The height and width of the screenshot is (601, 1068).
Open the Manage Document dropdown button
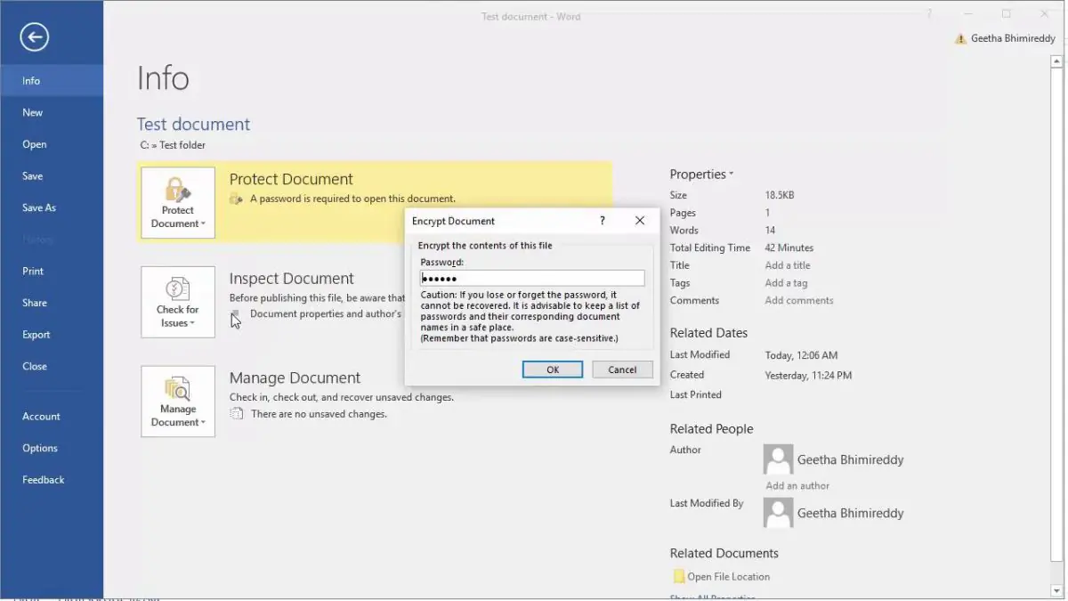tap(177, 417)
